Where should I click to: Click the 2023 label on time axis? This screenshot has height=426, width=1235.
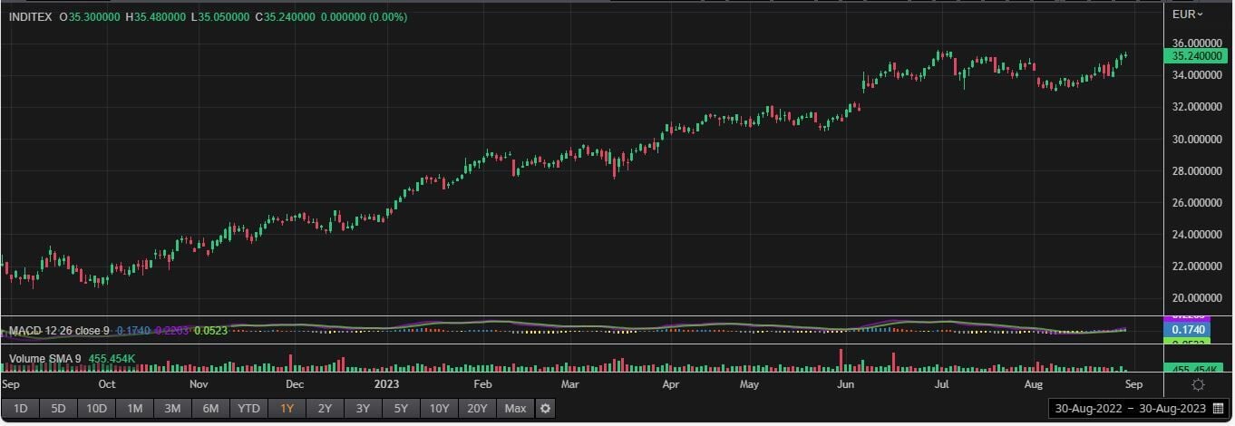pyautogui.click(x=387, y=384)
